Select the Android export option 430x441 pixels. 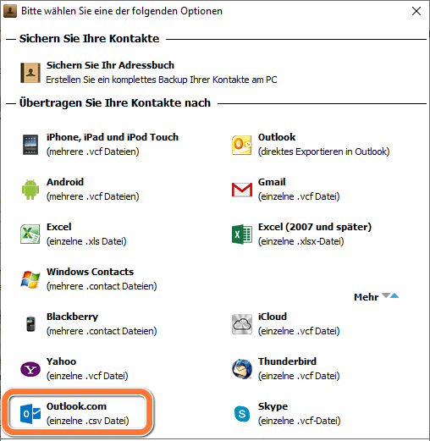click(x=65, y=182)
